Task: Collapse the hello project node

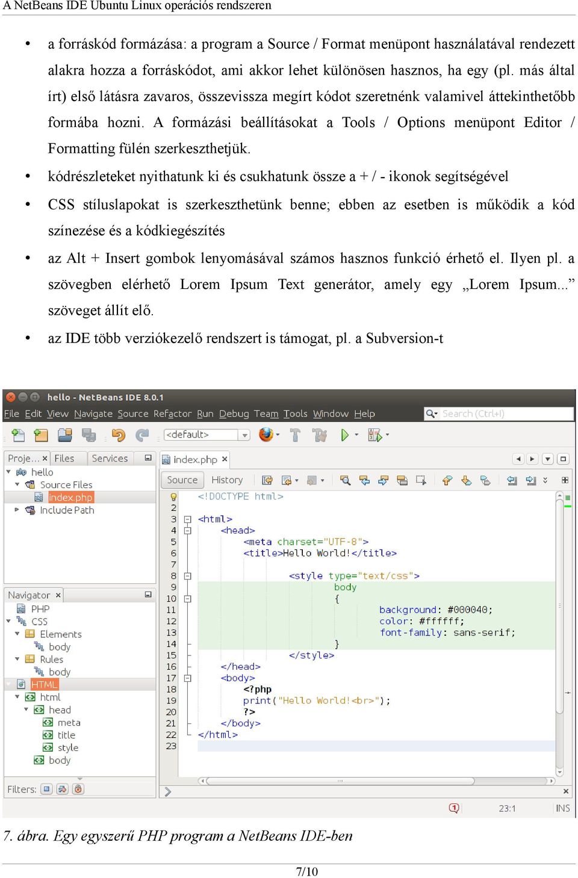Action: click(8, 472)
